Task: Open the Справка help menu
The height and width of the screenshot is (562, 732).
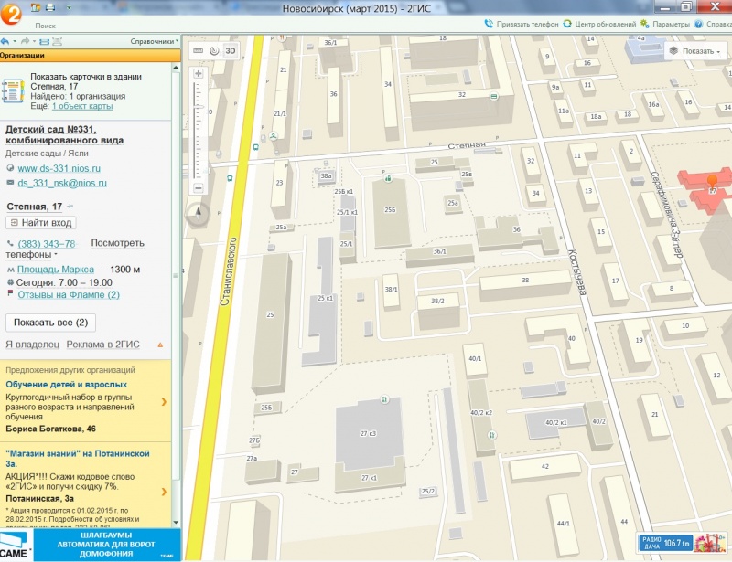Action: pyautogui.click(x=713, y=24)
